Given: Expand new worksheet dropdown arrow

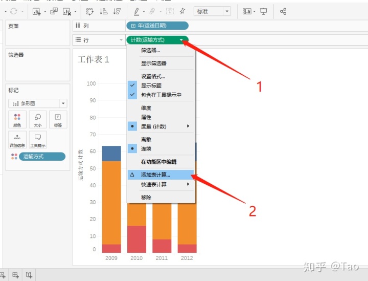Looking at the screenshot, I should tap(45, 11).
